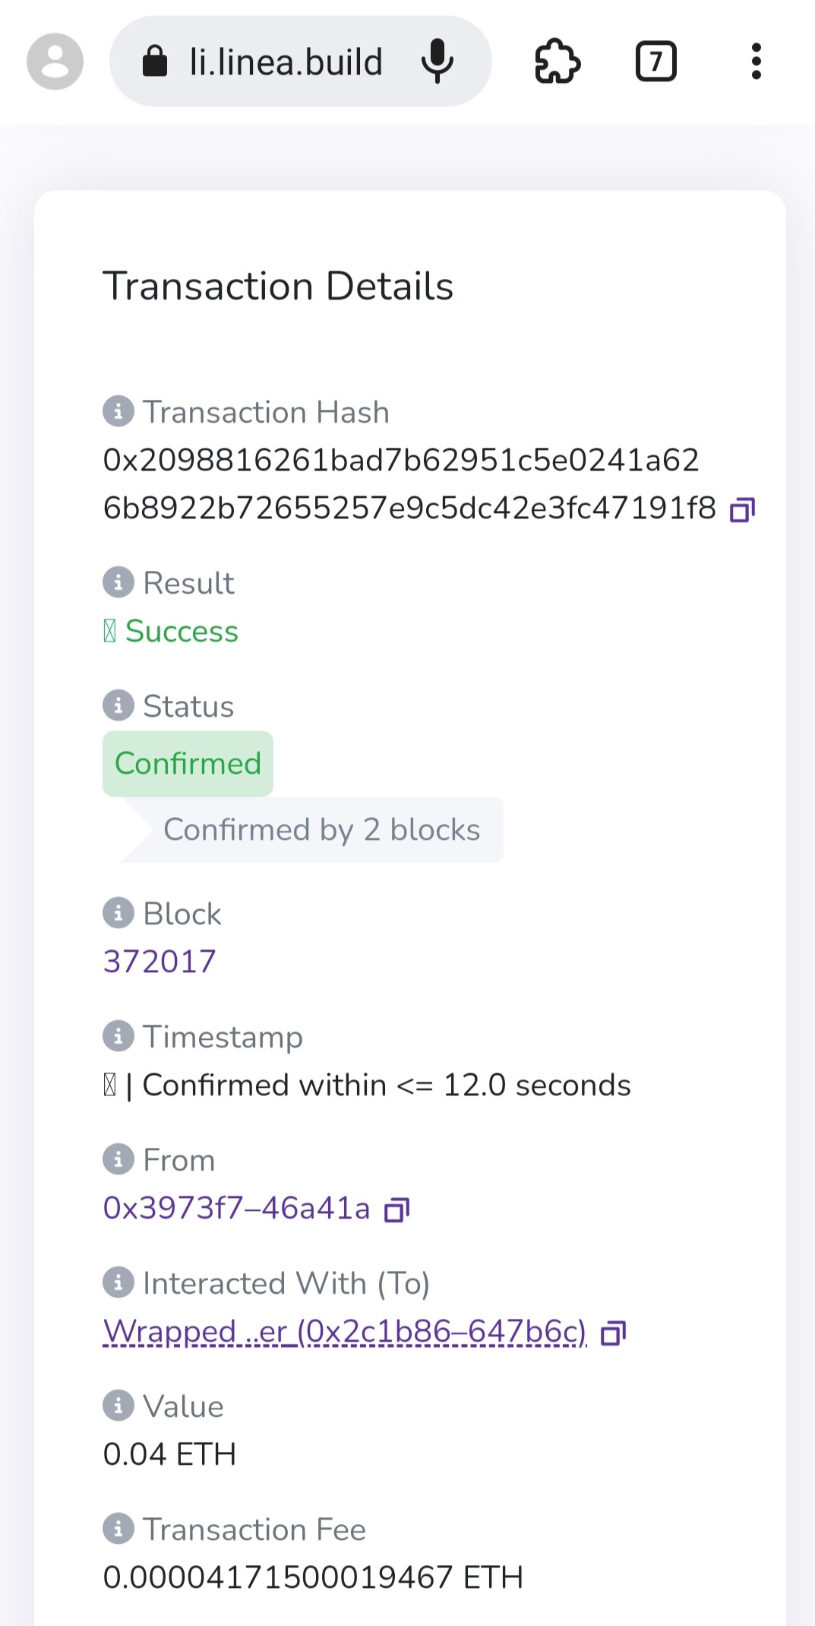815x1626 pixels.
Task: Tap the Status info icon
Action: tap(118, 706)
